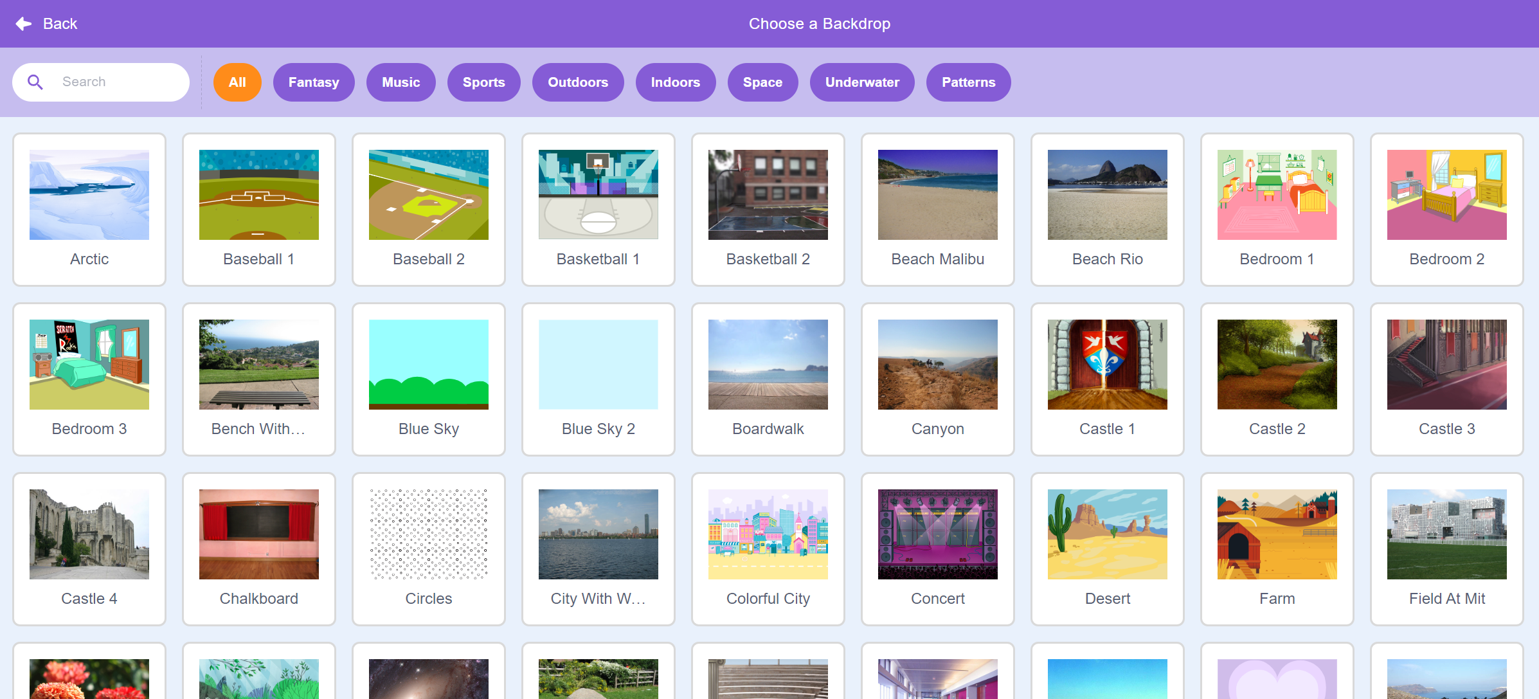Choose the Castle 1 backdrop

(x=1108, y=379)
